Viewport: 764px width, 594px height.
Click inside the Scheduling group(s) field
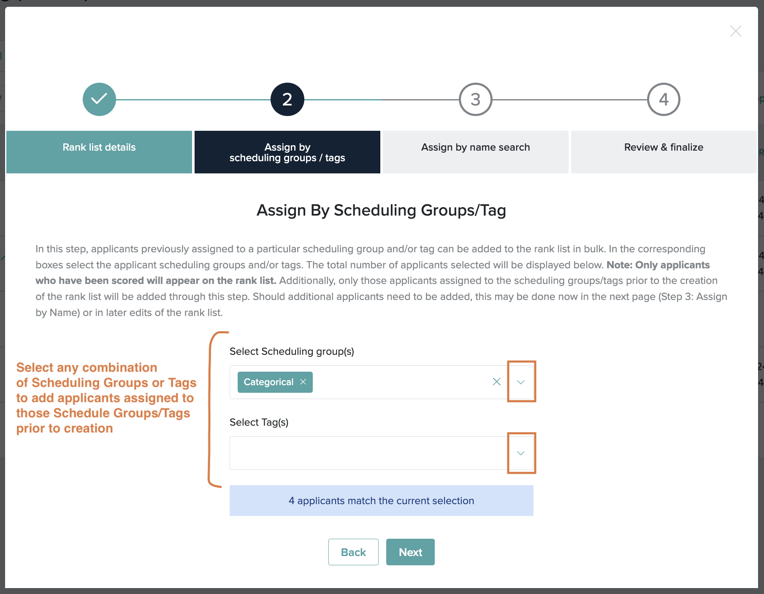(401, 382)
